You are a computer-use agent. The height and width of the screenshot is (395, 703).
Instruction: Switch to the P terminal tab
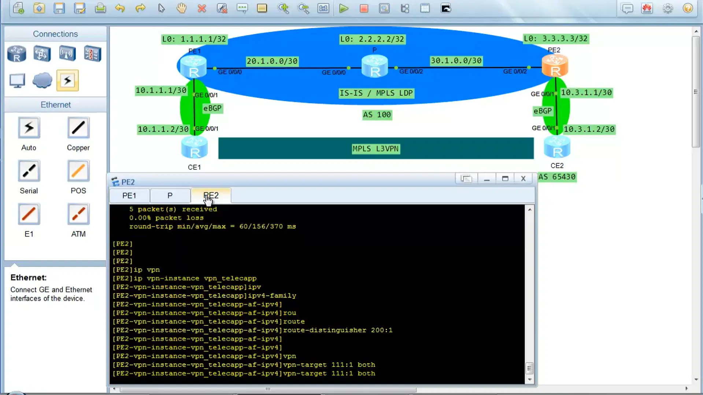(x=170, y=195)
